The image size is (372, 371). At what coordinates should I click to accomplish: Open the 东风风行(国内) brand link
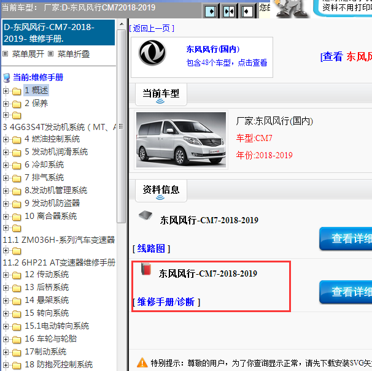click(213, 49)
